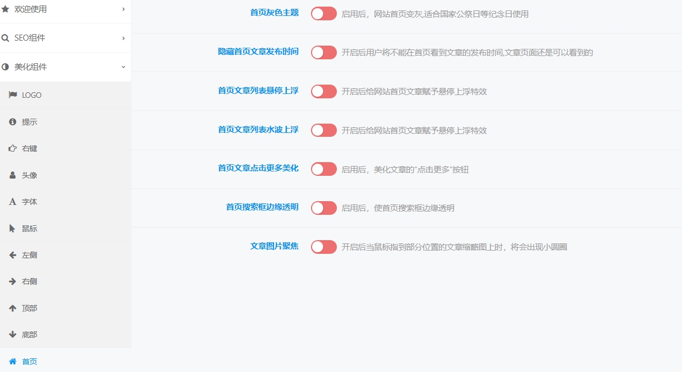The image size is (682, 372).
Task: Go to the 提示 submenu item
Action: click(66, 122)
